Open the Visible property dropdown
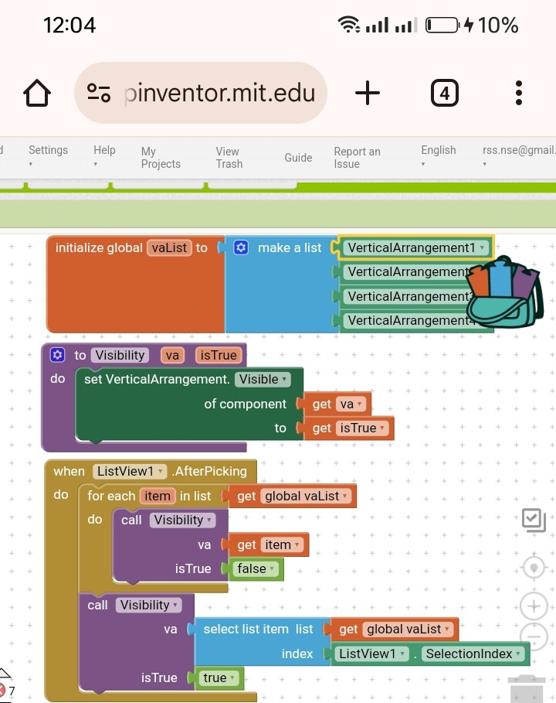556x703 pixels. (263, 379)
